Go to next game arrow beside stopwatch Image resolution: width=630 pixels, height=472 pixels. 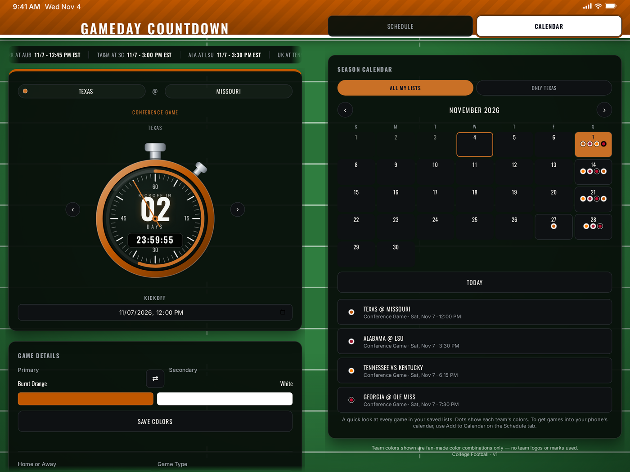[238, 209]
